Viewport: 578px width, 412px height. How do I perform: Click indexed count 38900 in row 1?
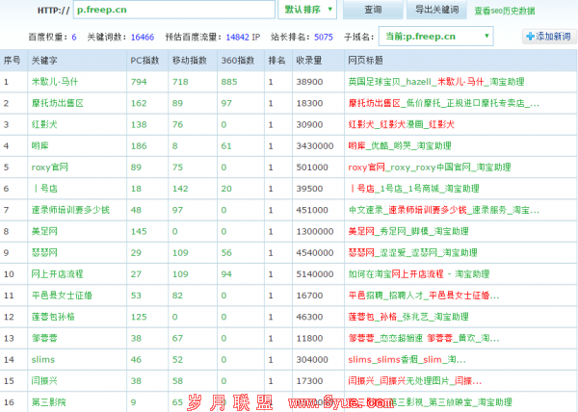(x=309, y=82)
